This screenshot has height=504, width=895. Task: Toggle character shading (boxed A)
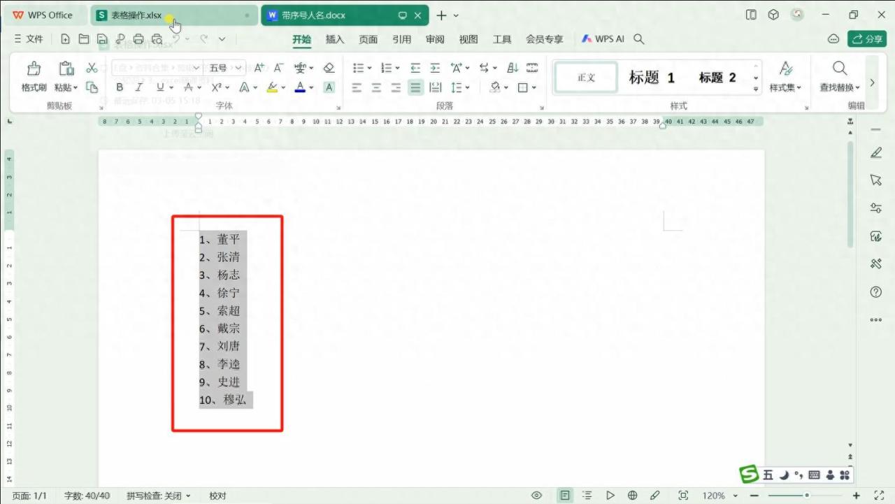coord(329,87)
